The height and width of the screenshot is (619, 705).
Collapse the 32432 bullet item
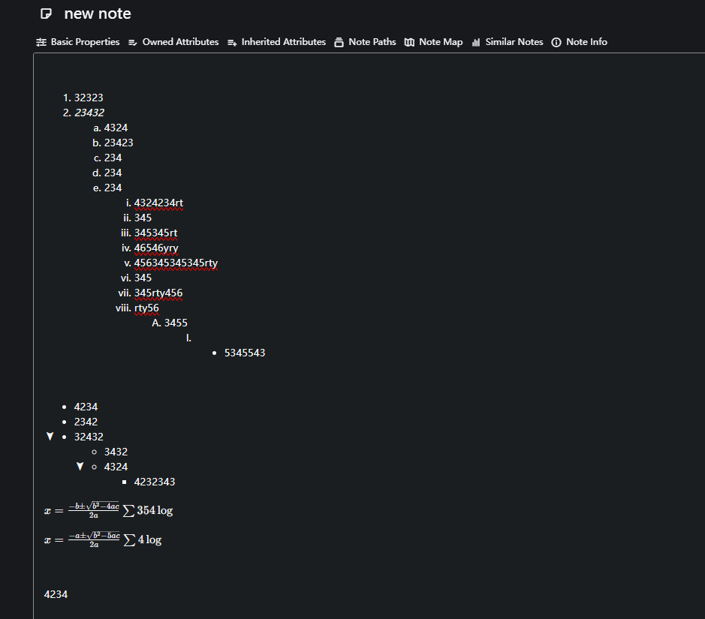tap(50, 437)
